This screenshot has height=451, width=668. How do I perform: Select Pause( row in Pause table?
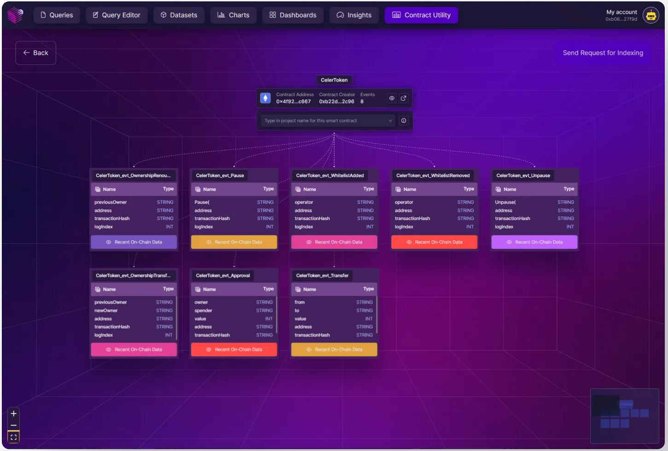234,202
